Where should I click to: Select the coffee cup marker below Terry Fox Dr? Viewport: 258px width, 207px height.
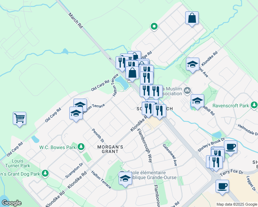222,187
